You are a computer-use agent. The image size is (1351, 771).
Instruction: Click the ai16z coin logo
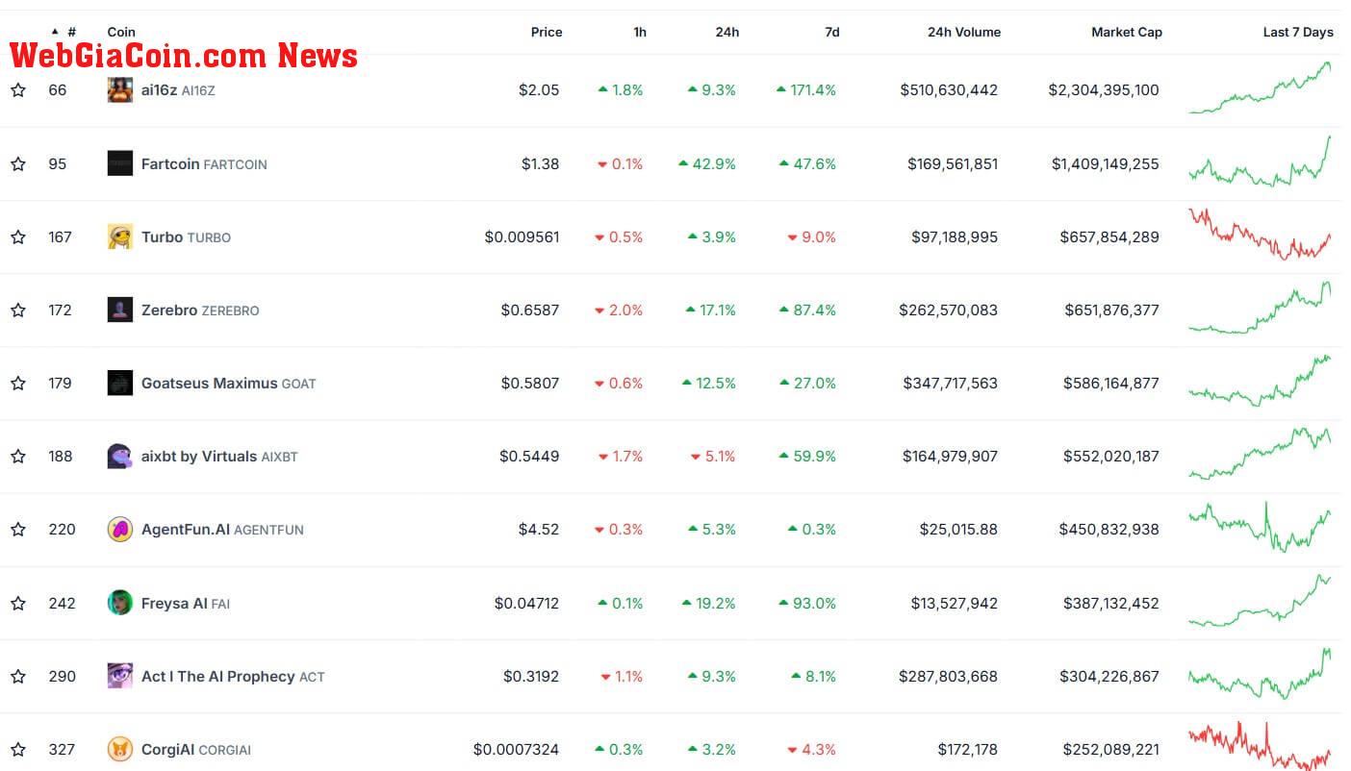(x=120, y=90)
